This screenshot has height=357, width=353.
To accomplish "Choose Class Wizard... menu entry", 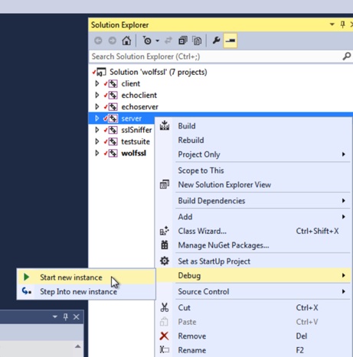I will click(253, 231).
